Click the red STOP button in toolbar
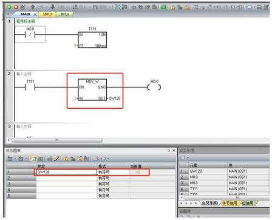Viewport: 272px width, 220px height. pyautogui.click(x=16, y=7)
